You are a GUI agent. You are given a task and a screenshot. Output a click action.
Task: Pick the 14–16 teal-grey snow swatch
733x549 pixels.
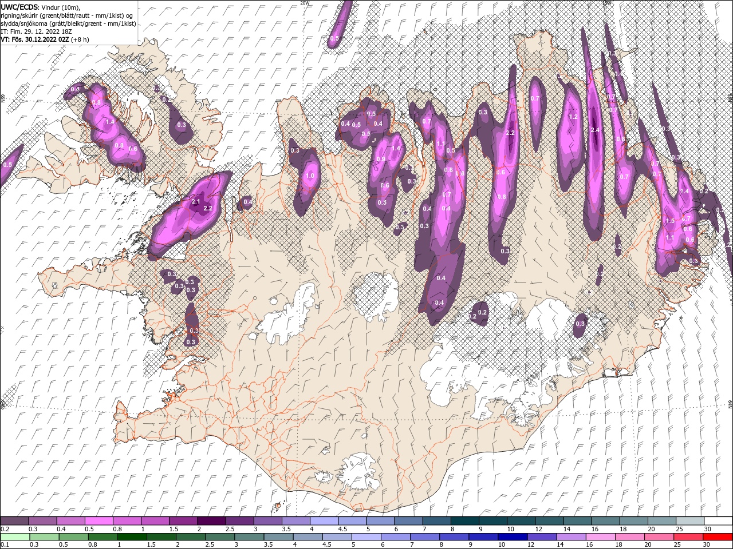pos(577,521)
